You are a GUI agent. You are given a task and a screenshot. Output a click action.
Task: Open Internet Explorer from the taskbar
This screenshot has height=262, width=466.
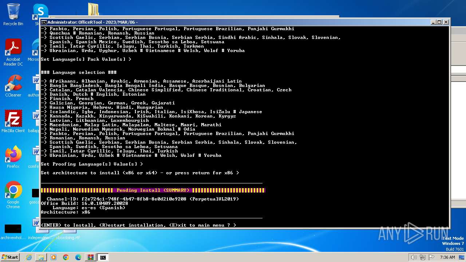coord(29,257)
